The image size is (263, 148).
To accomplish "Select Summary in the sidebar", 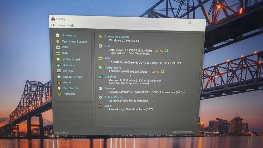I will 68,35.
